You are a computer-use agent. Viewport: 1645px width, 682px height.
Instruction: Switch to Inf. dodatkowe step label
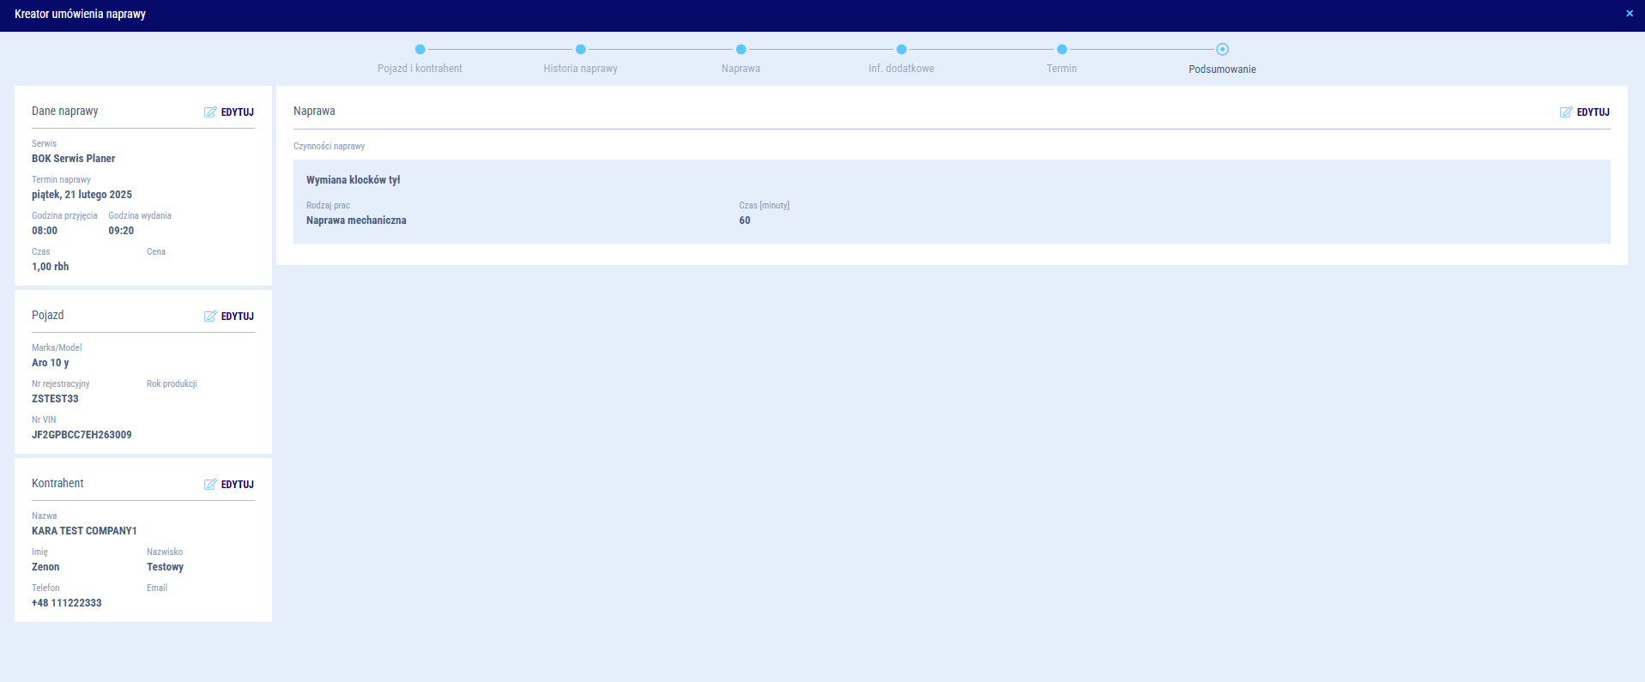(x=901, y=69)
